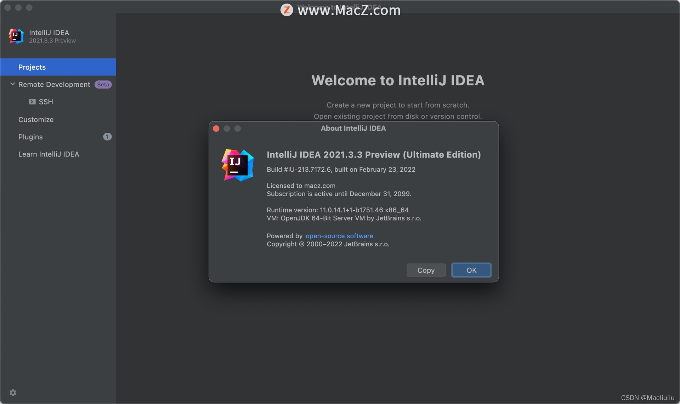The image size is (680, 404).
Task: Click the Remote Development label
Action: click(x=54, y=85)
